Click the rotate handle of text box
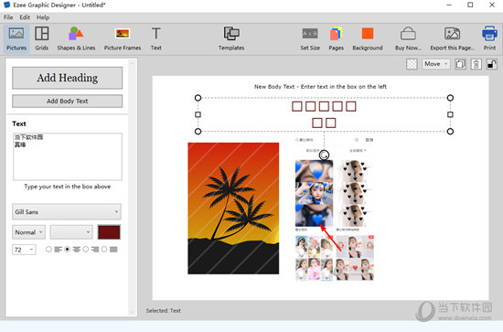Image resolution: width=503 pixels, height=332 pixels. click(x=324, y=155)
